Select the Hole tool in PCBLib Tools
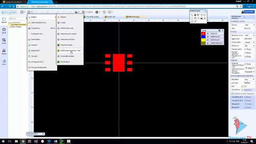This screenshot has width=256, height=144. point(198,18)
